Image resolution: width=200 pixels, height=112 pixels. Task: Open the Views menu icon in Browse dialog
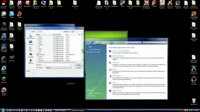pyautogui.click(x=73, y=31)
